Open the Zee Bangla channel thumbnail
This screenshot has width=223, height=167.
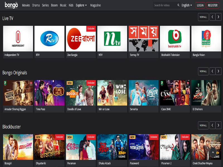coord(81,38)
